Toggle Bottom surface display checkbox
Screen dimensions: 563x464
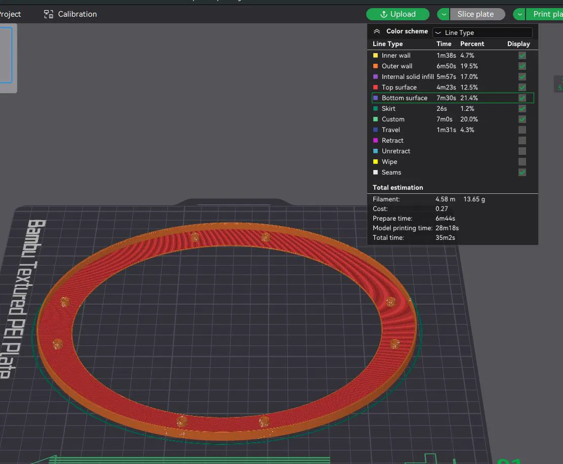522,98
